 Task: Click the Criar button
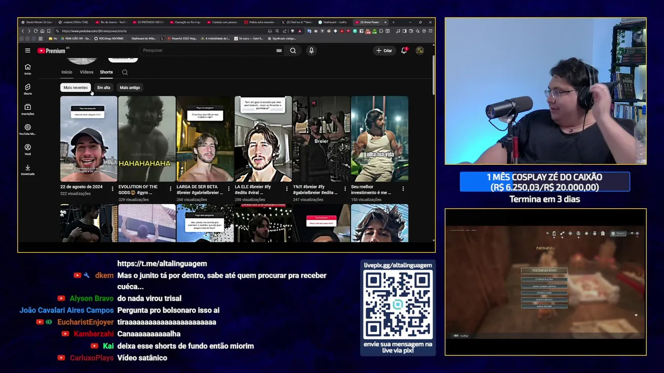pyautogui.click(x=384, y=50)
